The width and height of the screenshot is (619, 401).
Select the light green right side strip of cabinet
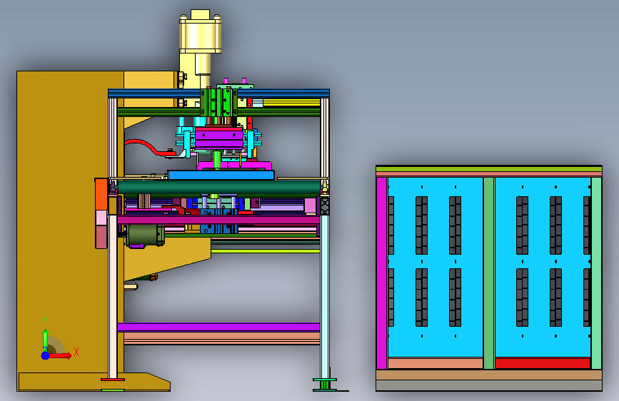pyautogui.click(x=596, y=273)
